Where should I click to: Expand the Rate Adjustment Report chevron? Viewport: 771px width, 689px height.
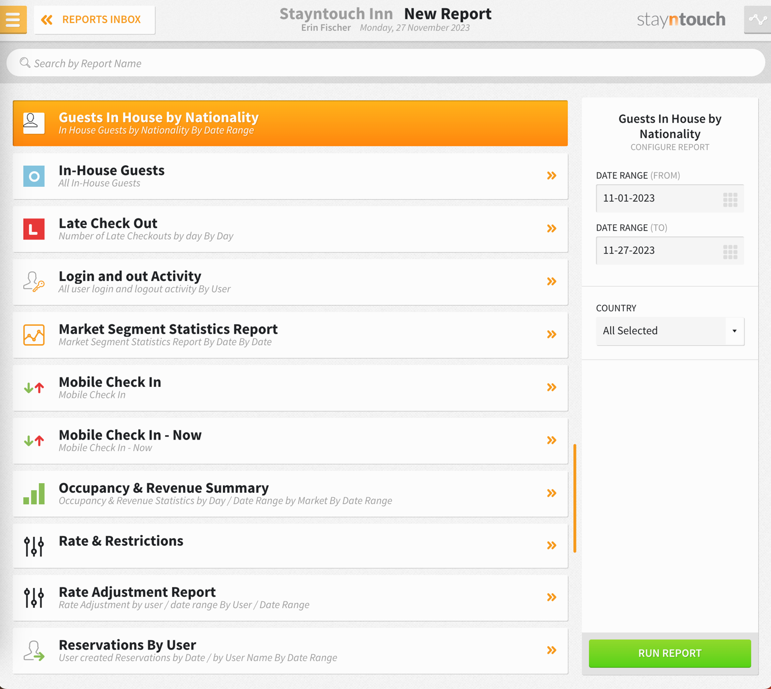551,597
